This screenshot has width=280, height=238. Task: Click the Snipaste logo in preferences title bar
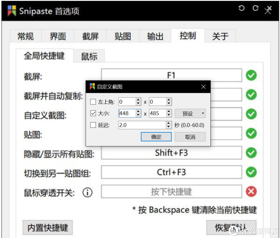click(12, 11)
